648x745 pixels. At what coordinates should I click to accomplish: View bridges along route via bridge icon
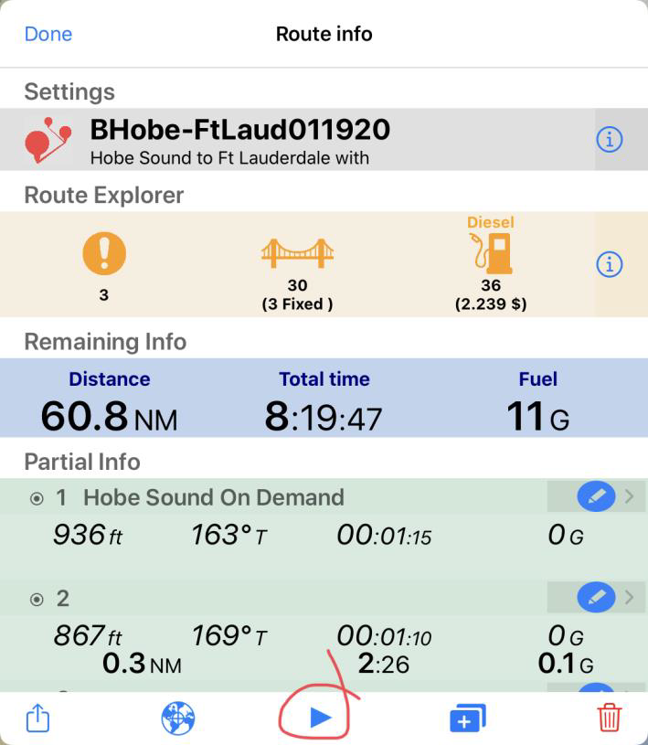[297, 254]
